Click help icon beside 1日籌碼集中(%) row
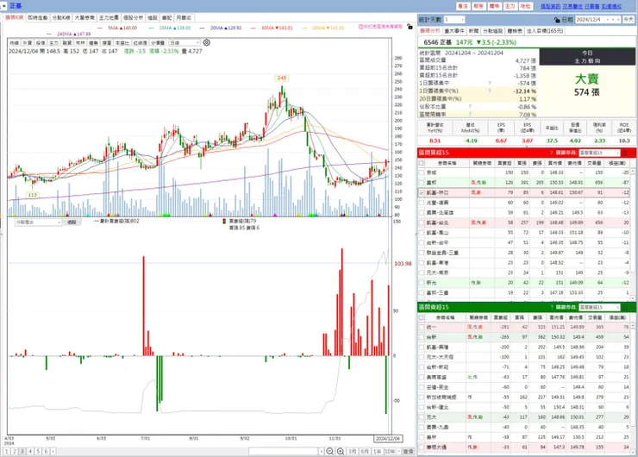Screen dimensions: 638x457 (x=490, y=91)
